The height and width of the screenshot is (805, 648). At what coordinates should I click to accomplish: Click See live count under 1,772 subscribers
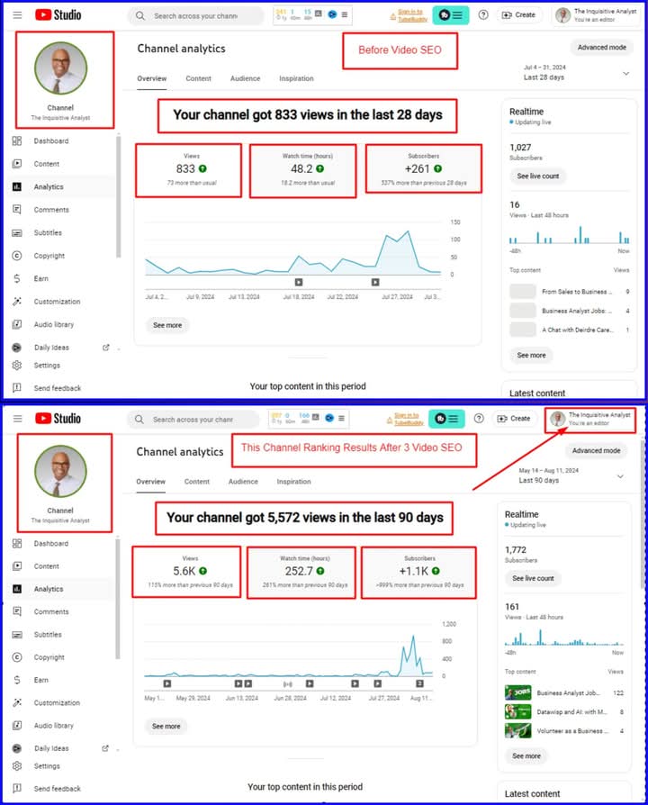point(535,579)
